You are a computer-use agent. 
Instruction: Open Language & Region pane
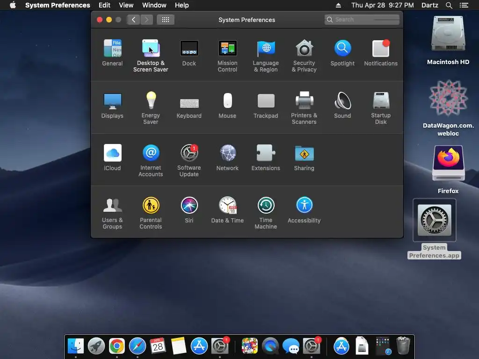click(x=266, y=56)
